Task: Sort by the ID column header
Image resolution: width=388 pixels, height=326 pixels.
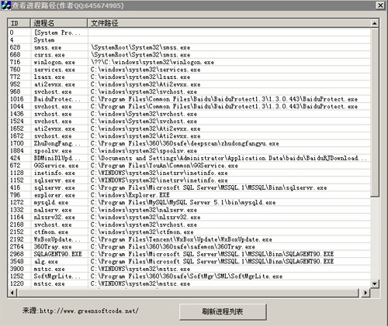Action: pos(19,23)
